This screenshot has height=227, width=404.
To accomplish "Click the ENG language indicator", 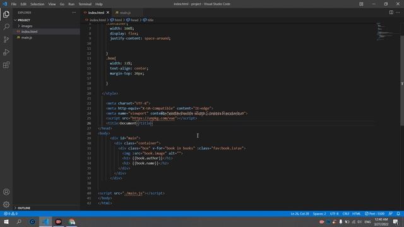I will point(367,221).
